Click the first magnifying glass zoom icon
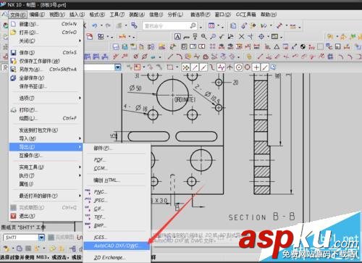Image resolution: width=362 pixels, height=263 pixels. point(204,37)
